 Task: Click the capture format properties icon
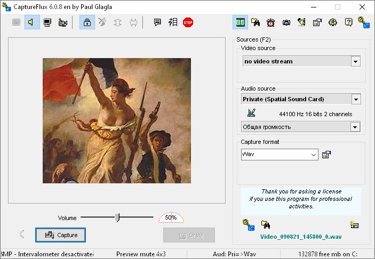(326, 155)
